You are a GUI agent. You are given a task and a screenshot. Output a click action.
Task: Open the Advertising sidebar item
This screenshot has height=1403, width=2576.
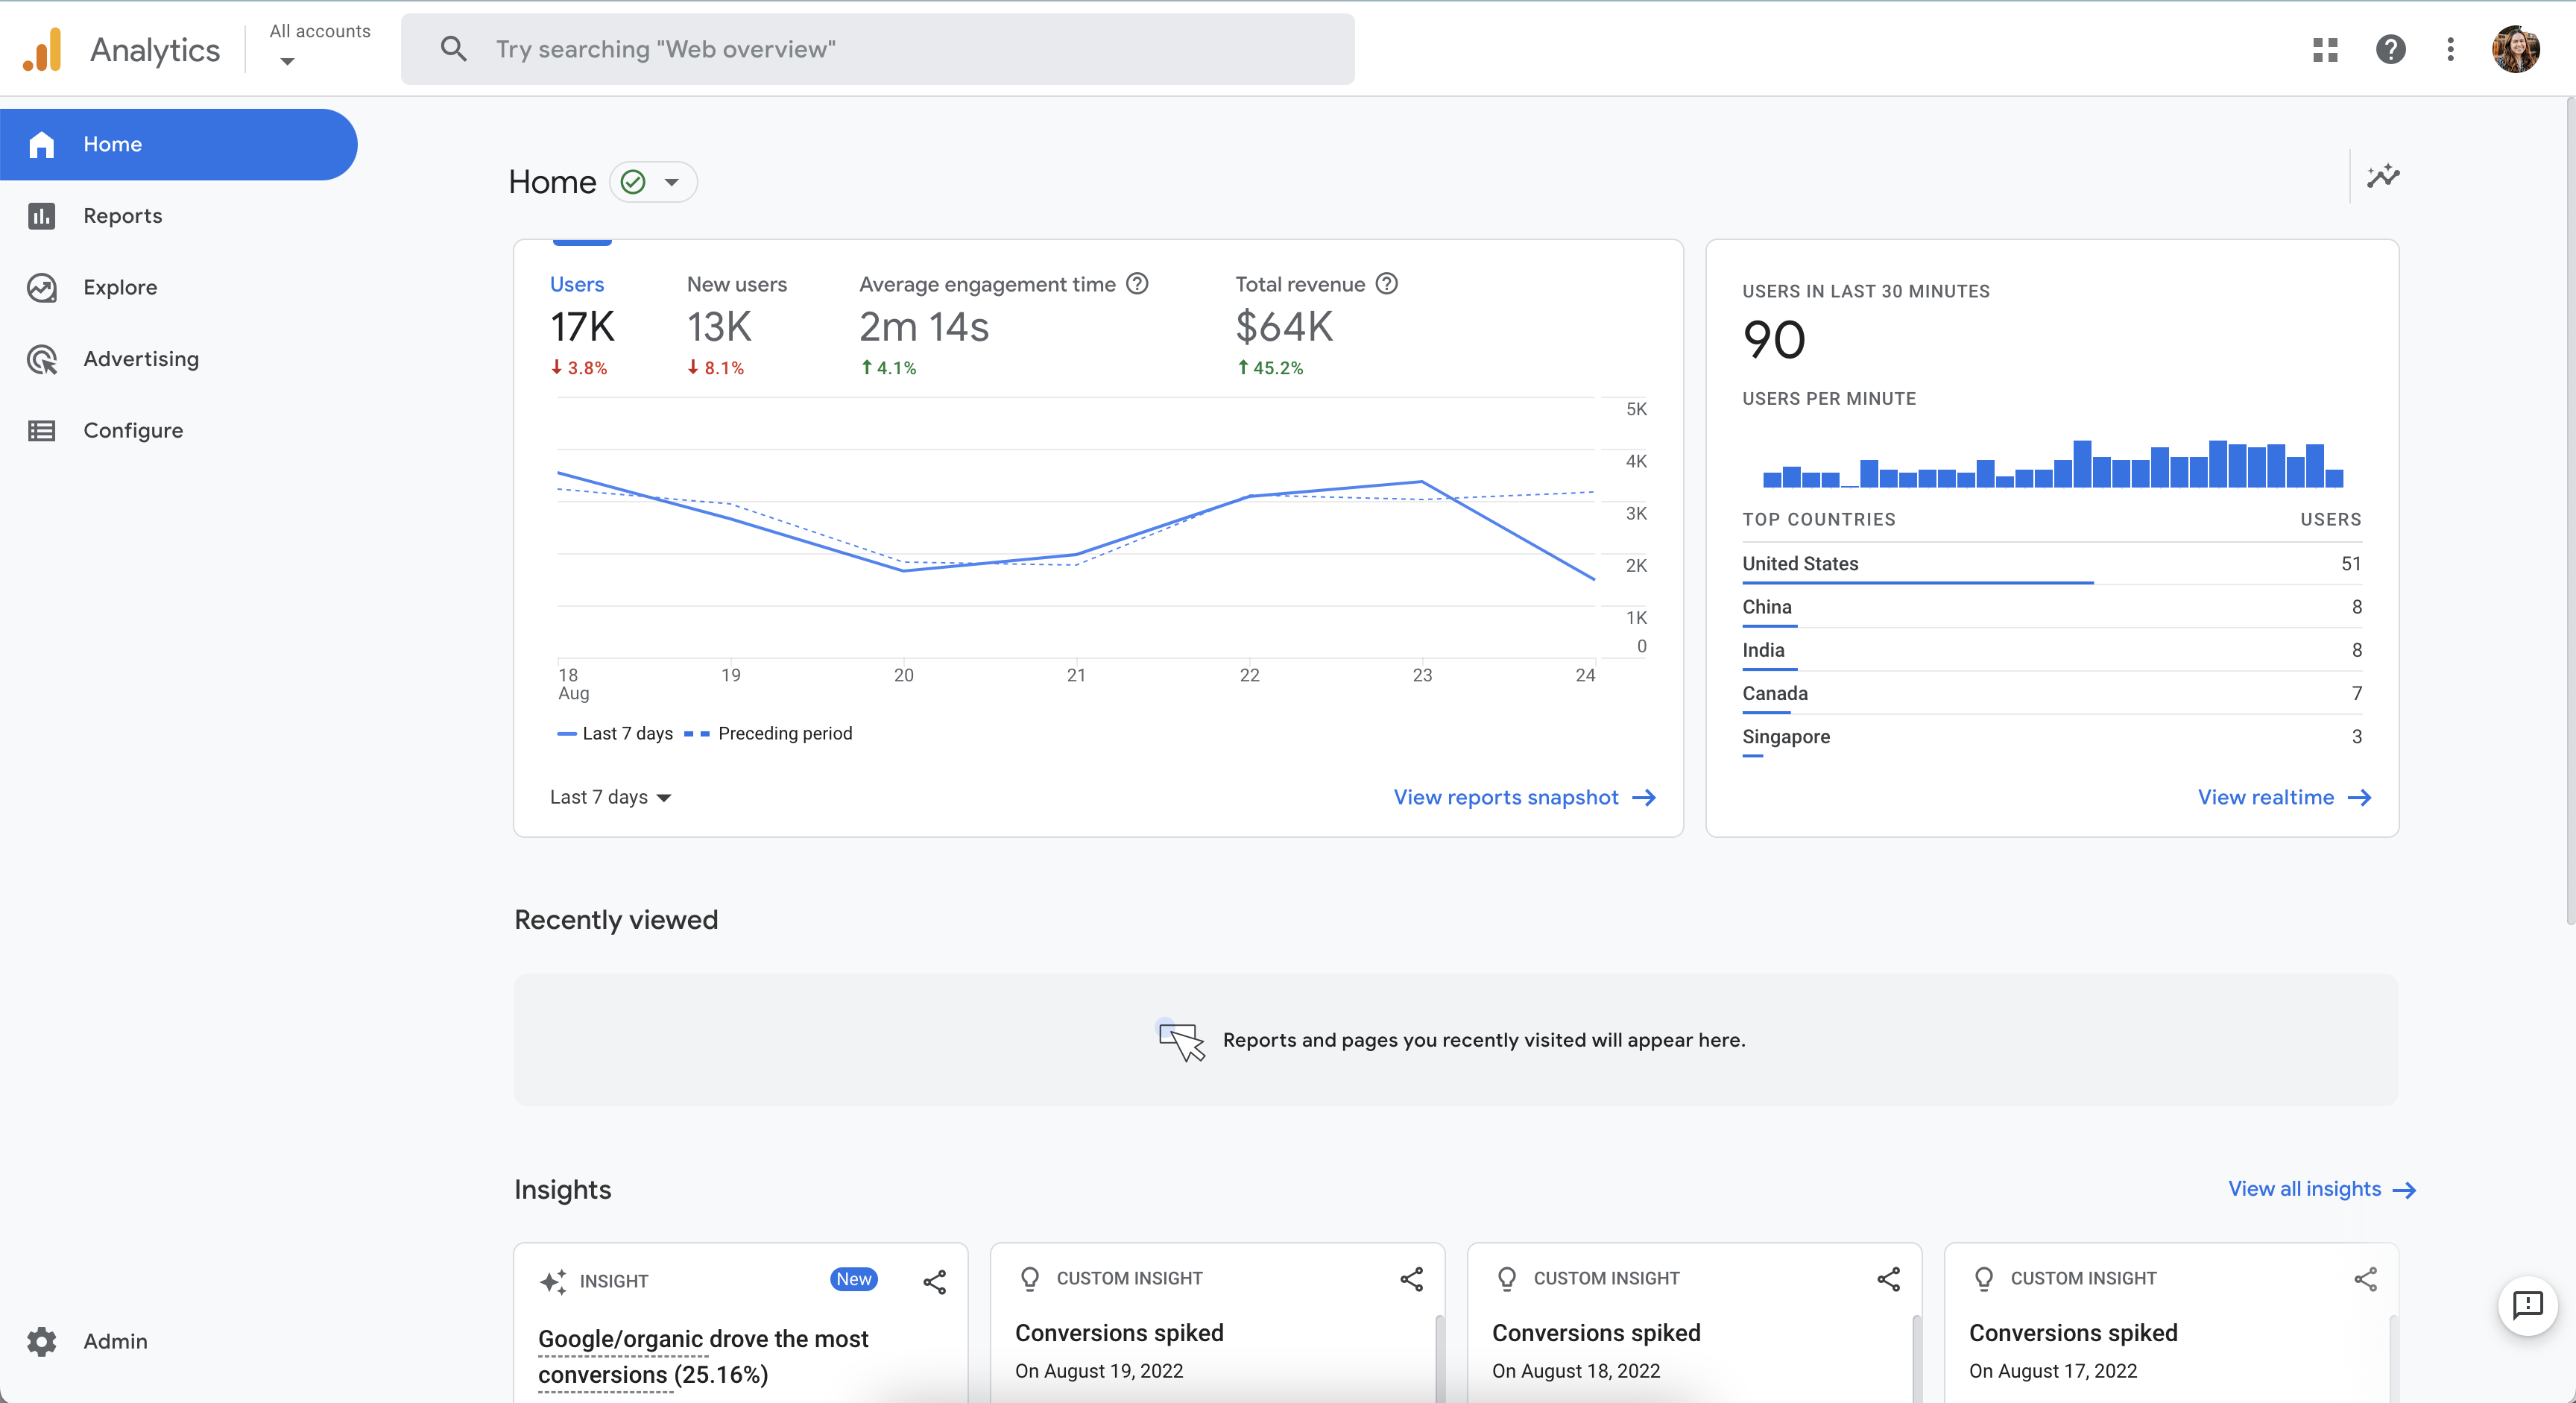(141, 359)
